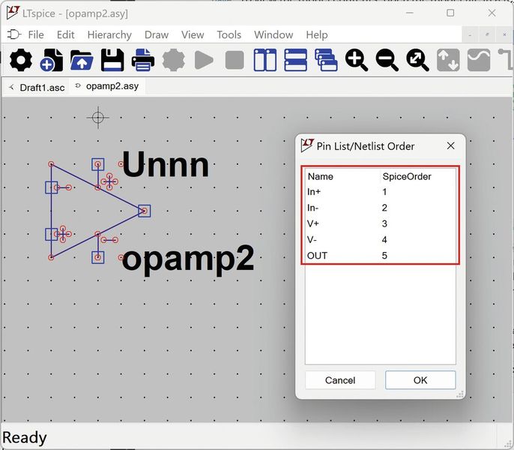Cancel the Pin List dialog
514x450 pixels.
(340, 380)
